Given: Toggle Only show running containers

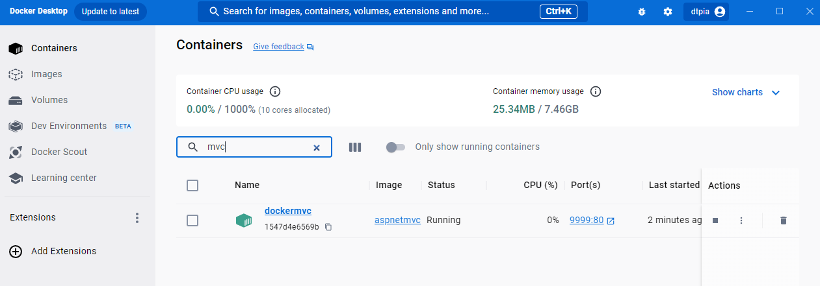Looking at the screenshot, I should coord(395,147).
